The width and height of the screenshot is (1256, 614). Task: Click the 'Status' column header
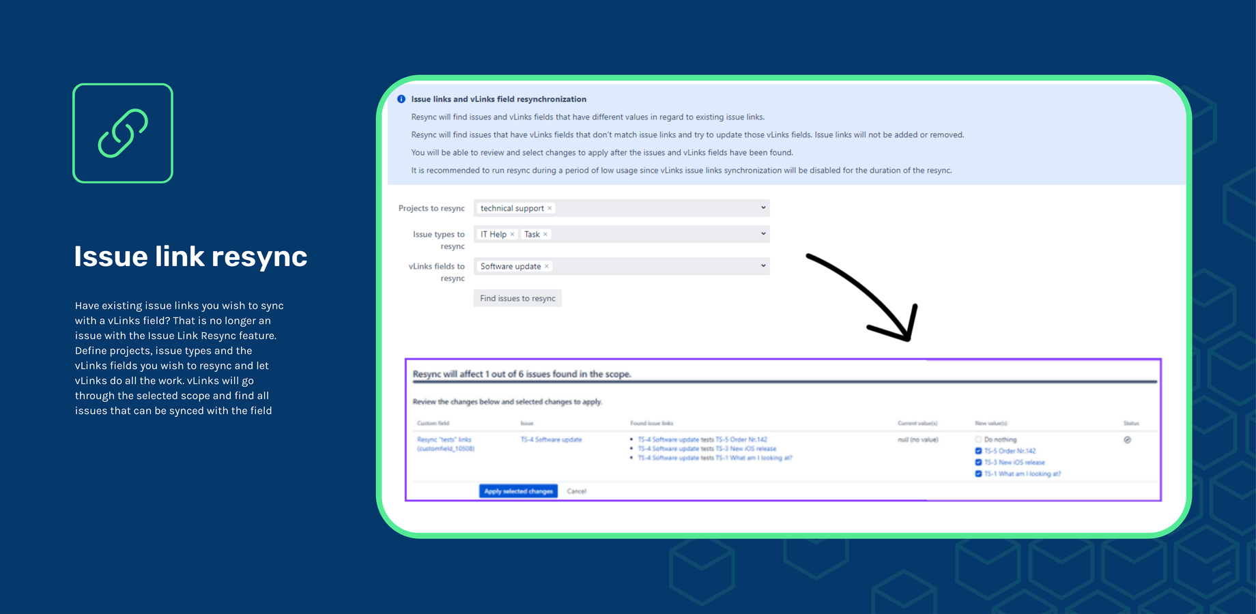[x=1131, y=423]
